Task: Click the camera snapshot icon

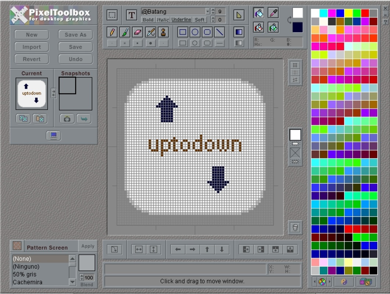Action: 67,119
